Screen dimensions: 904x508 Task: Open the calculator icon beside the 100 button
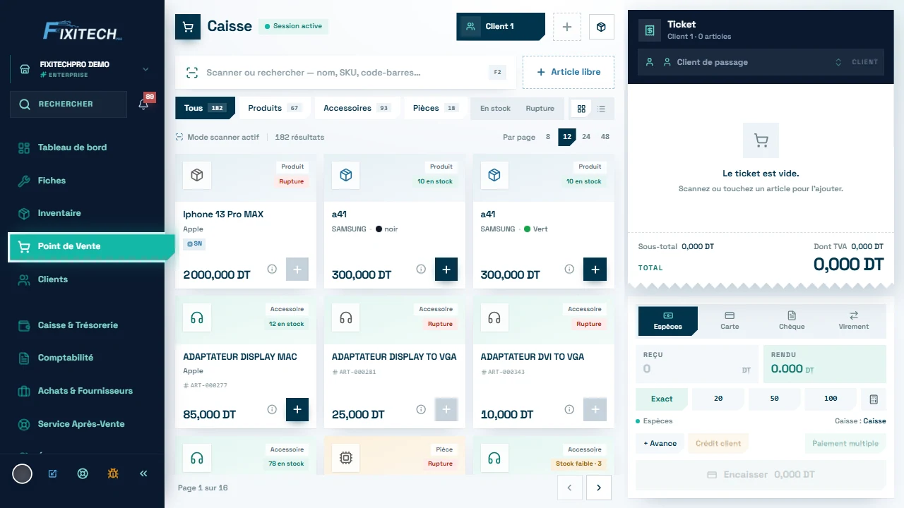coord(874,399)
